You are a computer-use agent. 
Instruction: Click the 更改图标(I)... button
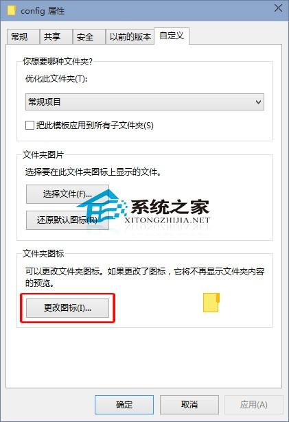[x=67, y=308]
